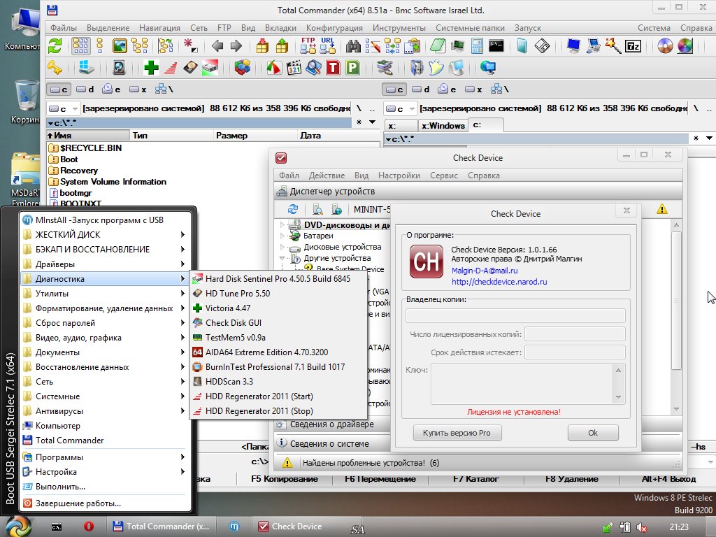Click the URL new FTP connection icon
The height and width of the screenshot is (537, 716).
(x=327, y=45)
